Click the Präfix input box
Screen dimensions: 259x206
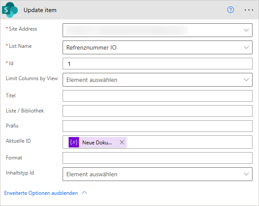click(157, 126)
